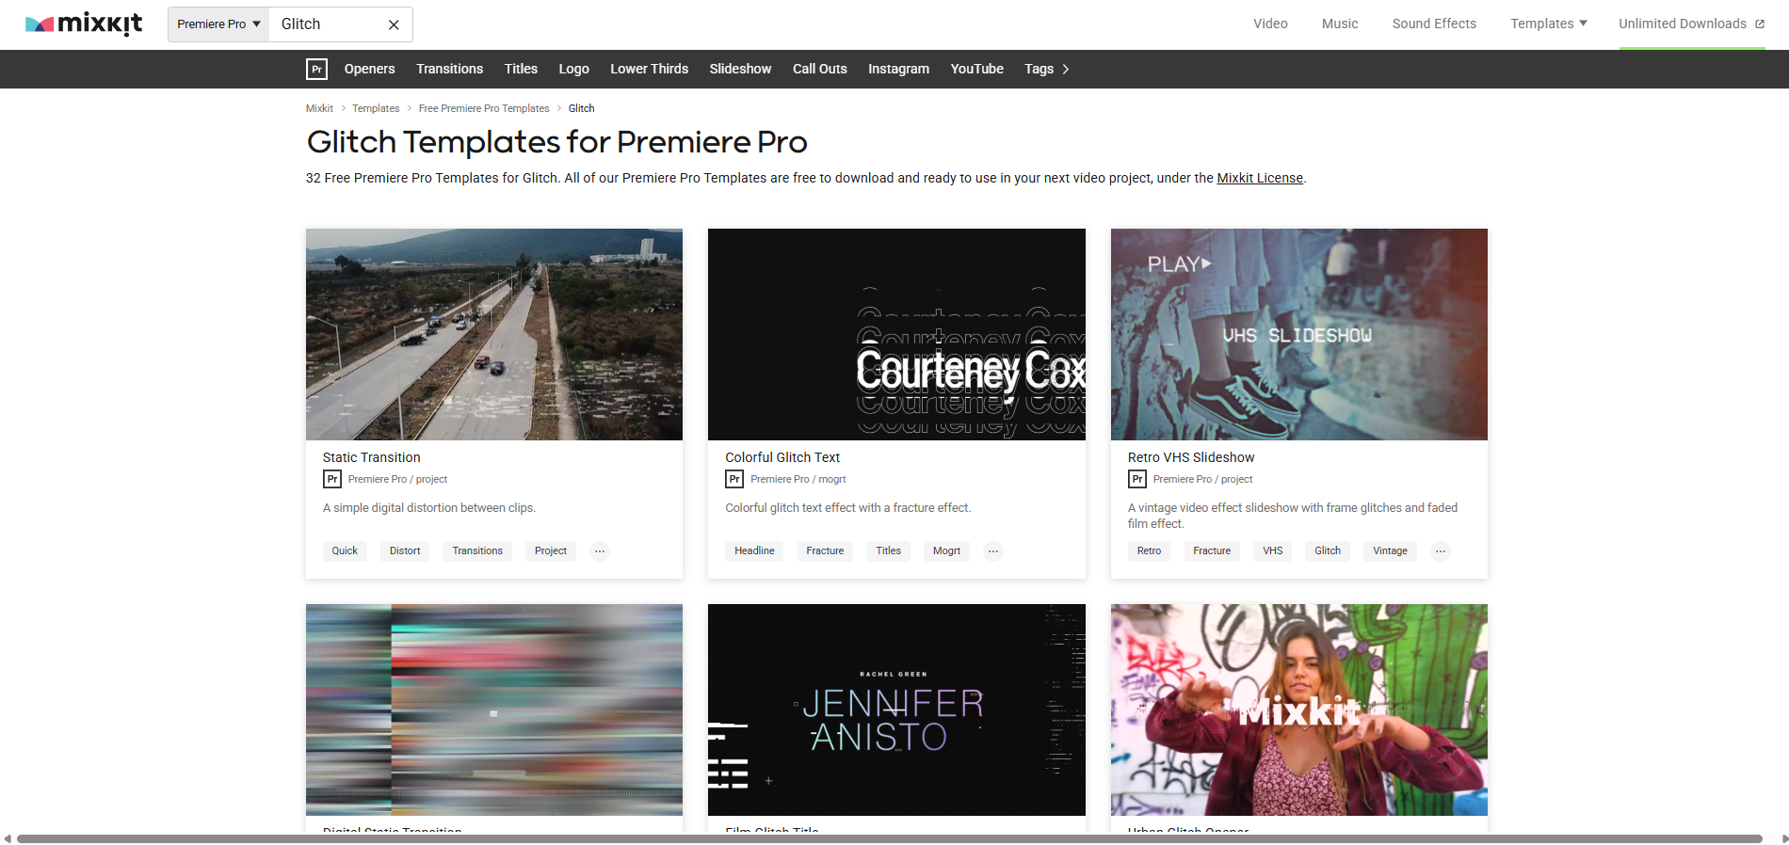Select the VHS tag
This screenshot has width=1789, height=845.
(1273, 551)
